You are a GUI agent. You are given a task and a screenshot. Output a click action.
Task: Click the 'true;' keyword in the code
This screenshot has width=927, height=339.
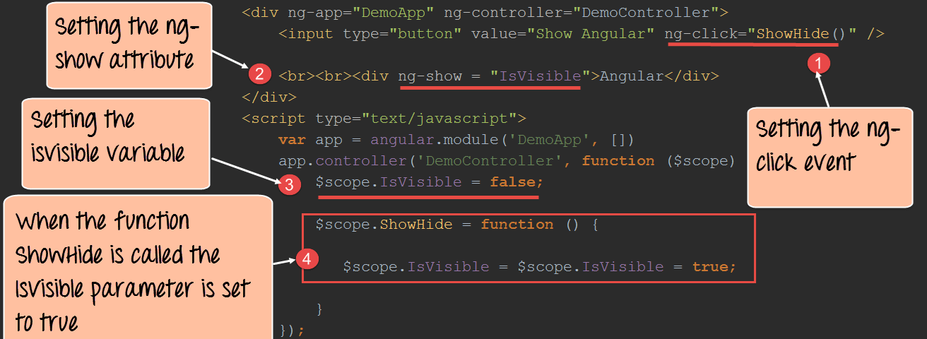pyautogui.click(x=714, y=267)
